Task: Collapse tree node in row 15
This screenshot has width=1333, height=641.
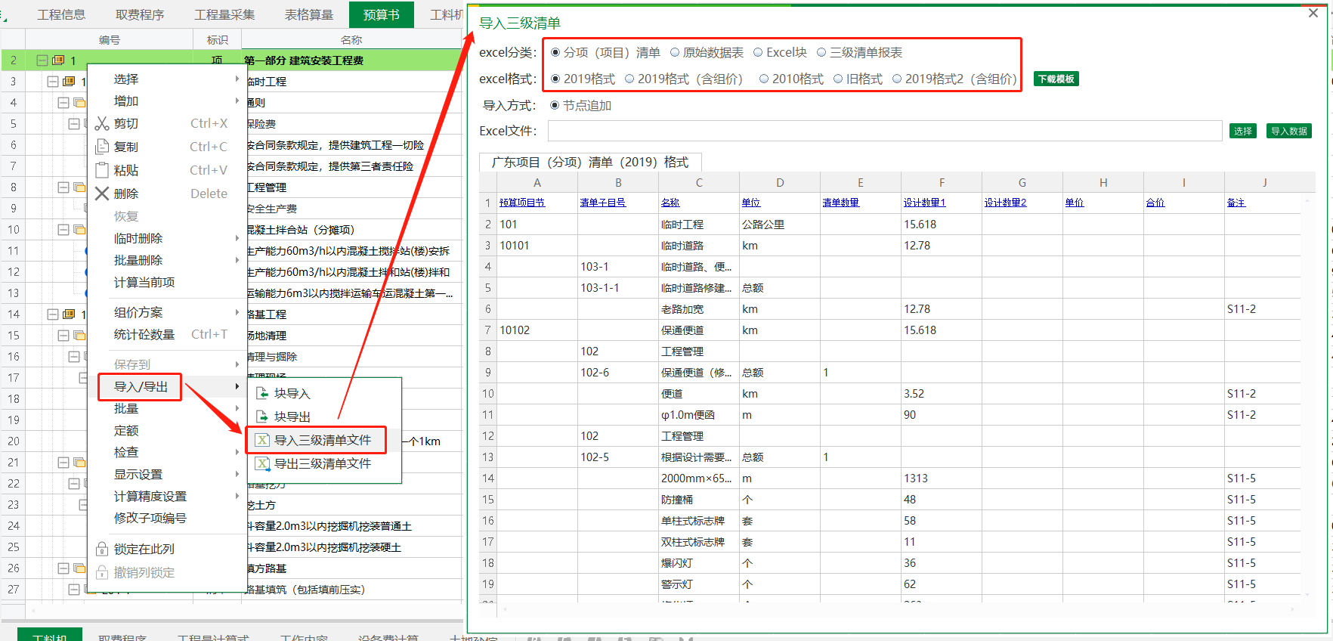Action: 63,335
